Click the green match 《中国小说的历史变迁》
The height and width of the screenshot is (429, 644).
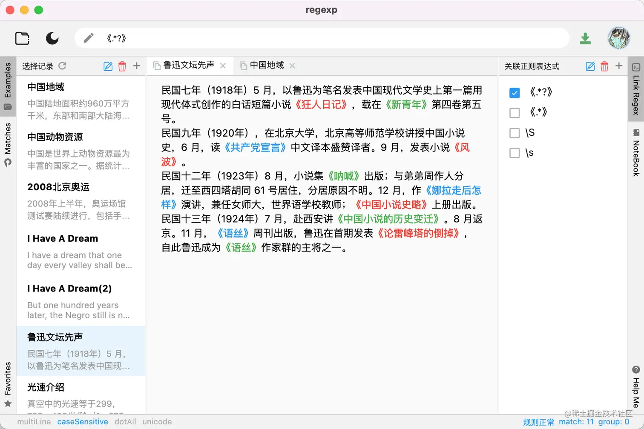[389, 219]
